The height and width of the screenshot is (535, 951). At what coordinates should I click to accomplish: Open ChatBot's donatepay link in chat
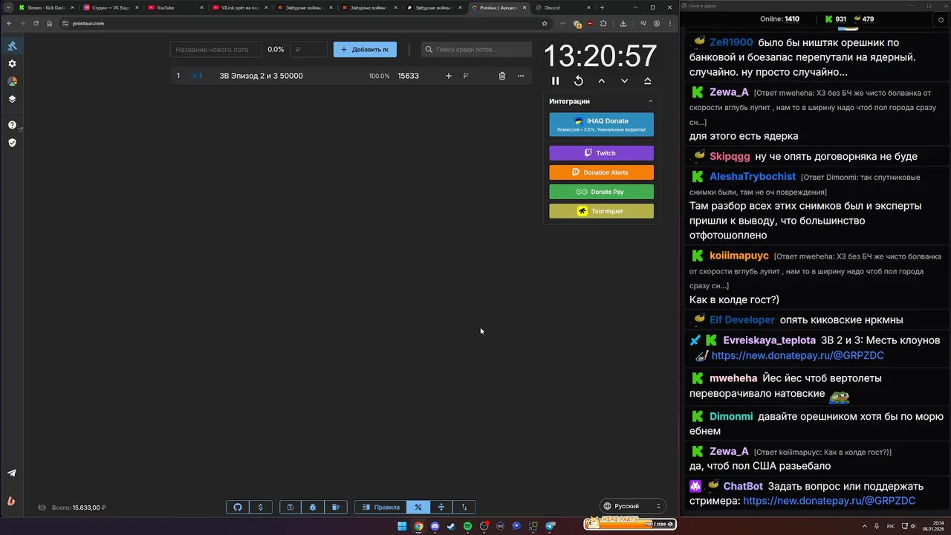tap(829, 501)
